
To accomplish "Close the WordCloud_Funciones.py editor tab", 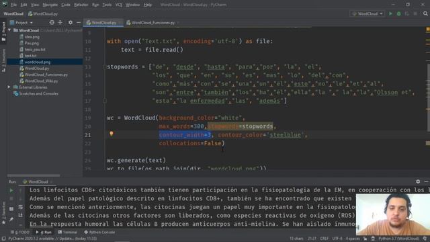I will [177, 23].
